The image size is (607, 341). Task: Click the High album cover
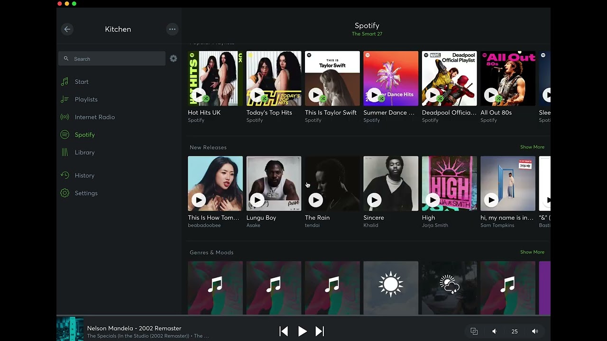[449, 183]
